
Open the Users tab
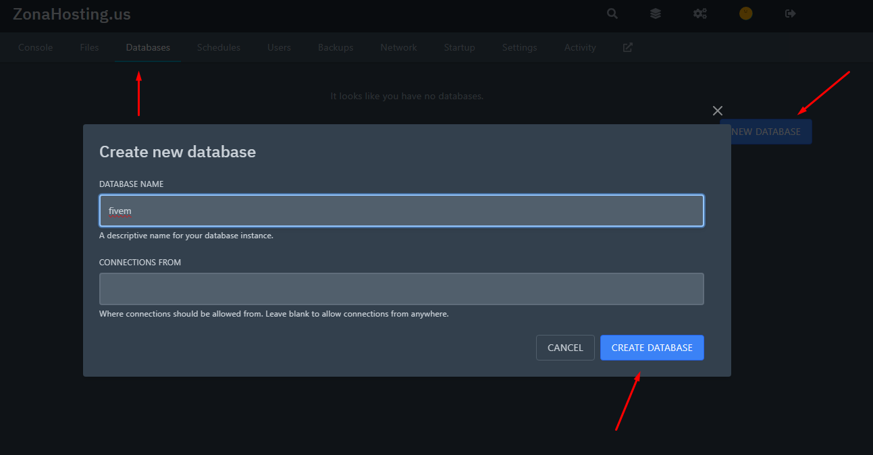click(279, 47)
